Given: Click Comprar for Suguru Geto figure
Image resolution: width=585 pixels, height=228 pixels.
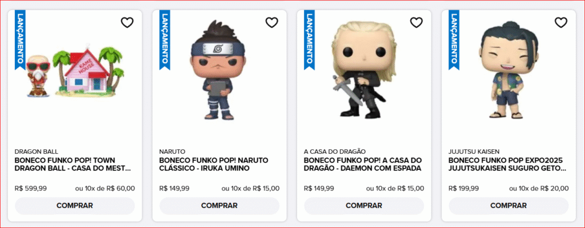Looking at the screenshot, I should (x=508, y=206).
